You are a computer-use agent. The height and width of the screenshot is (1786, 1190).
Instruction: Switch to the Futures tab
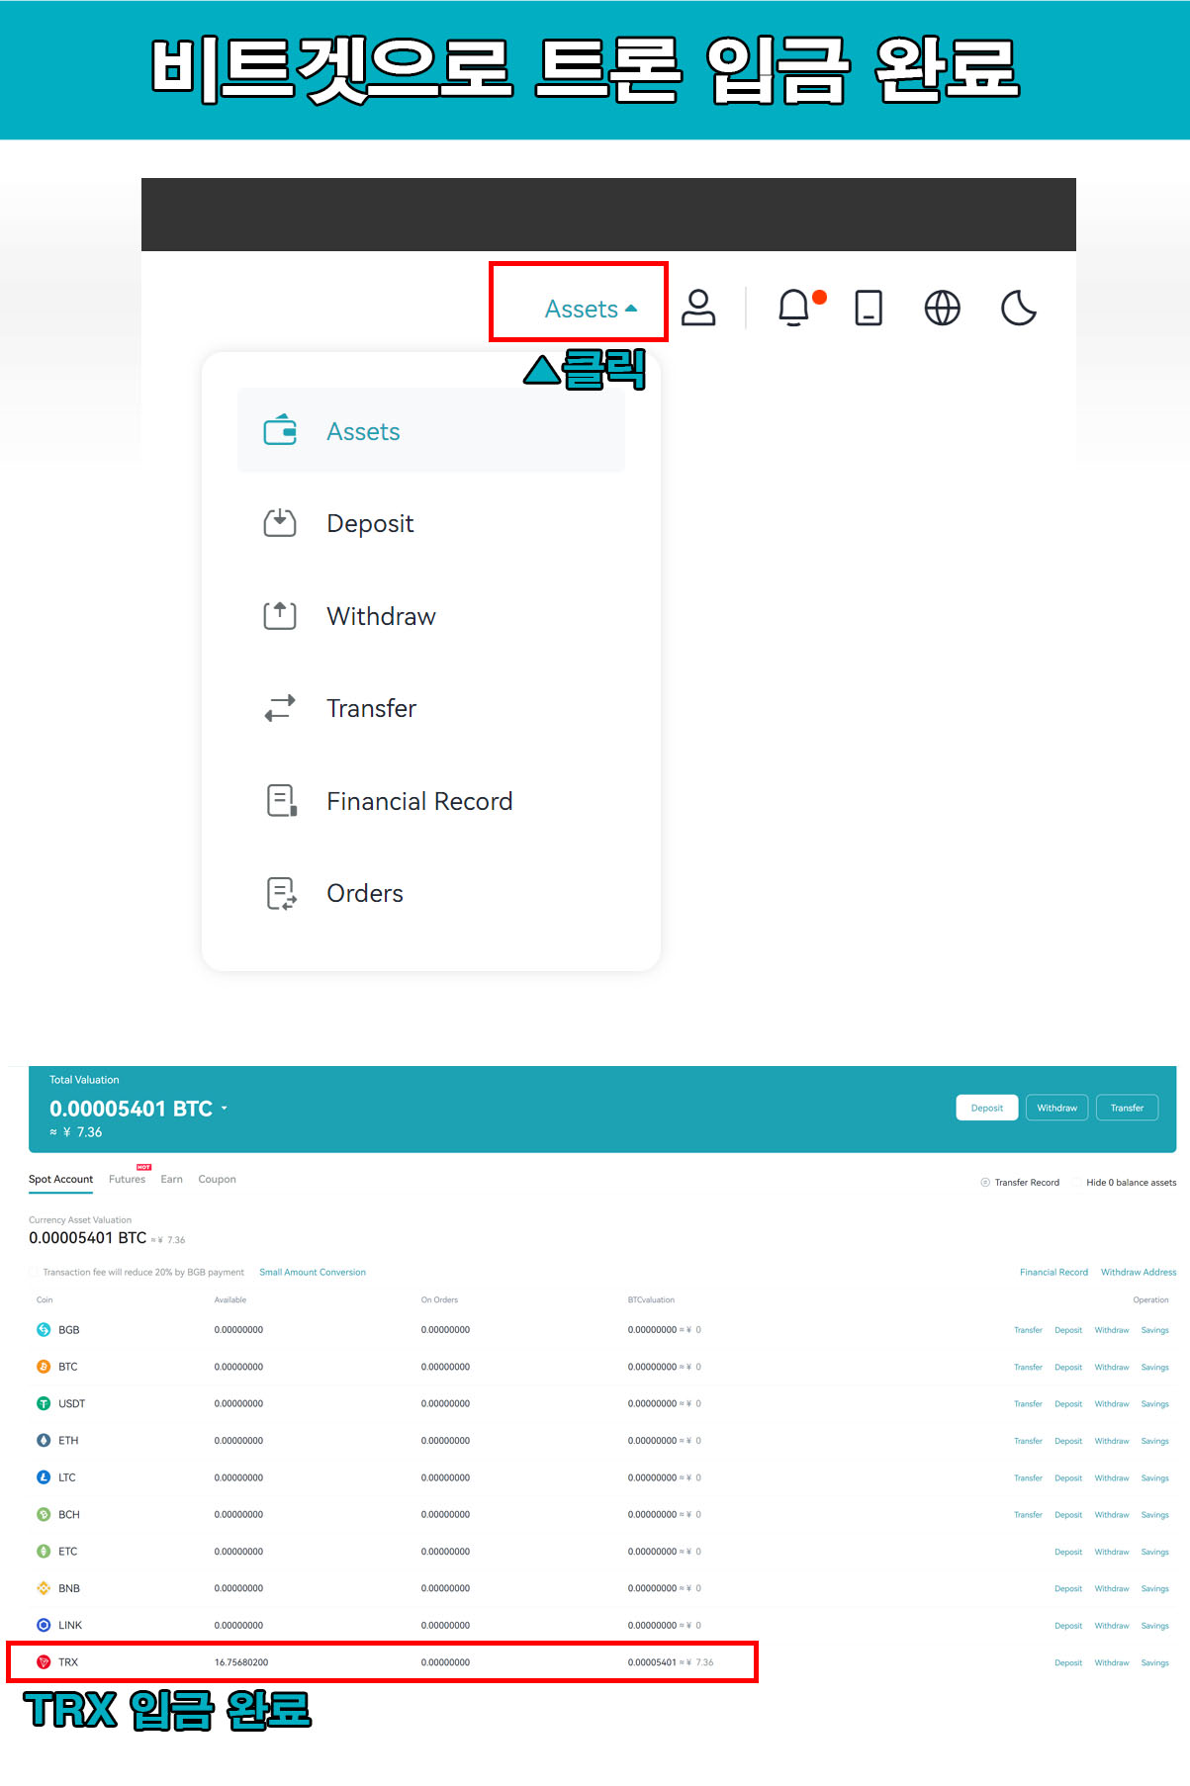pos(127,1179)
